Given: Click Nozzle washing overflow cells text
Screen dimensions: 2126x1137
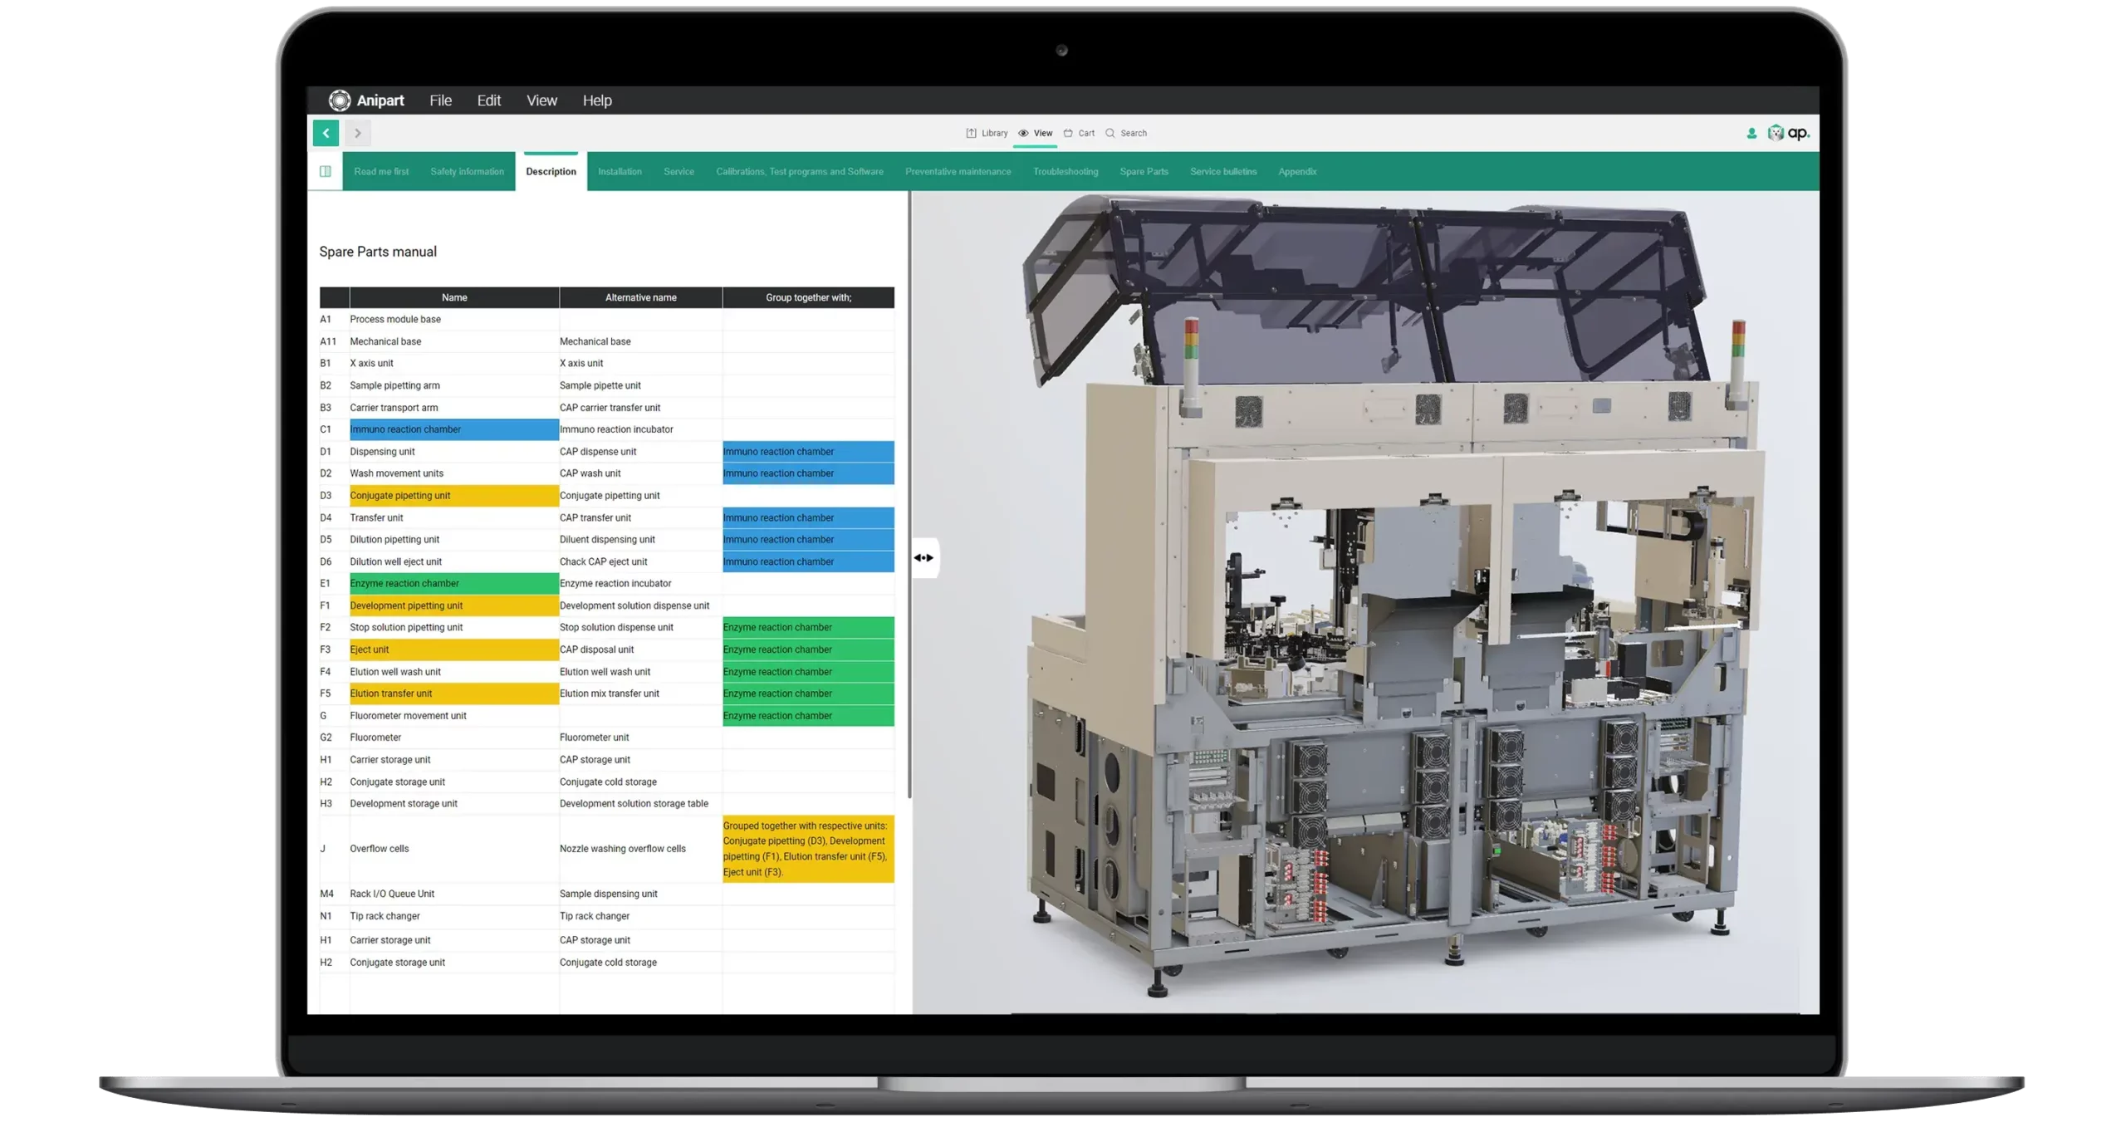Looking at the screenshot, I should pyautogui.click(x=622, y=849).
